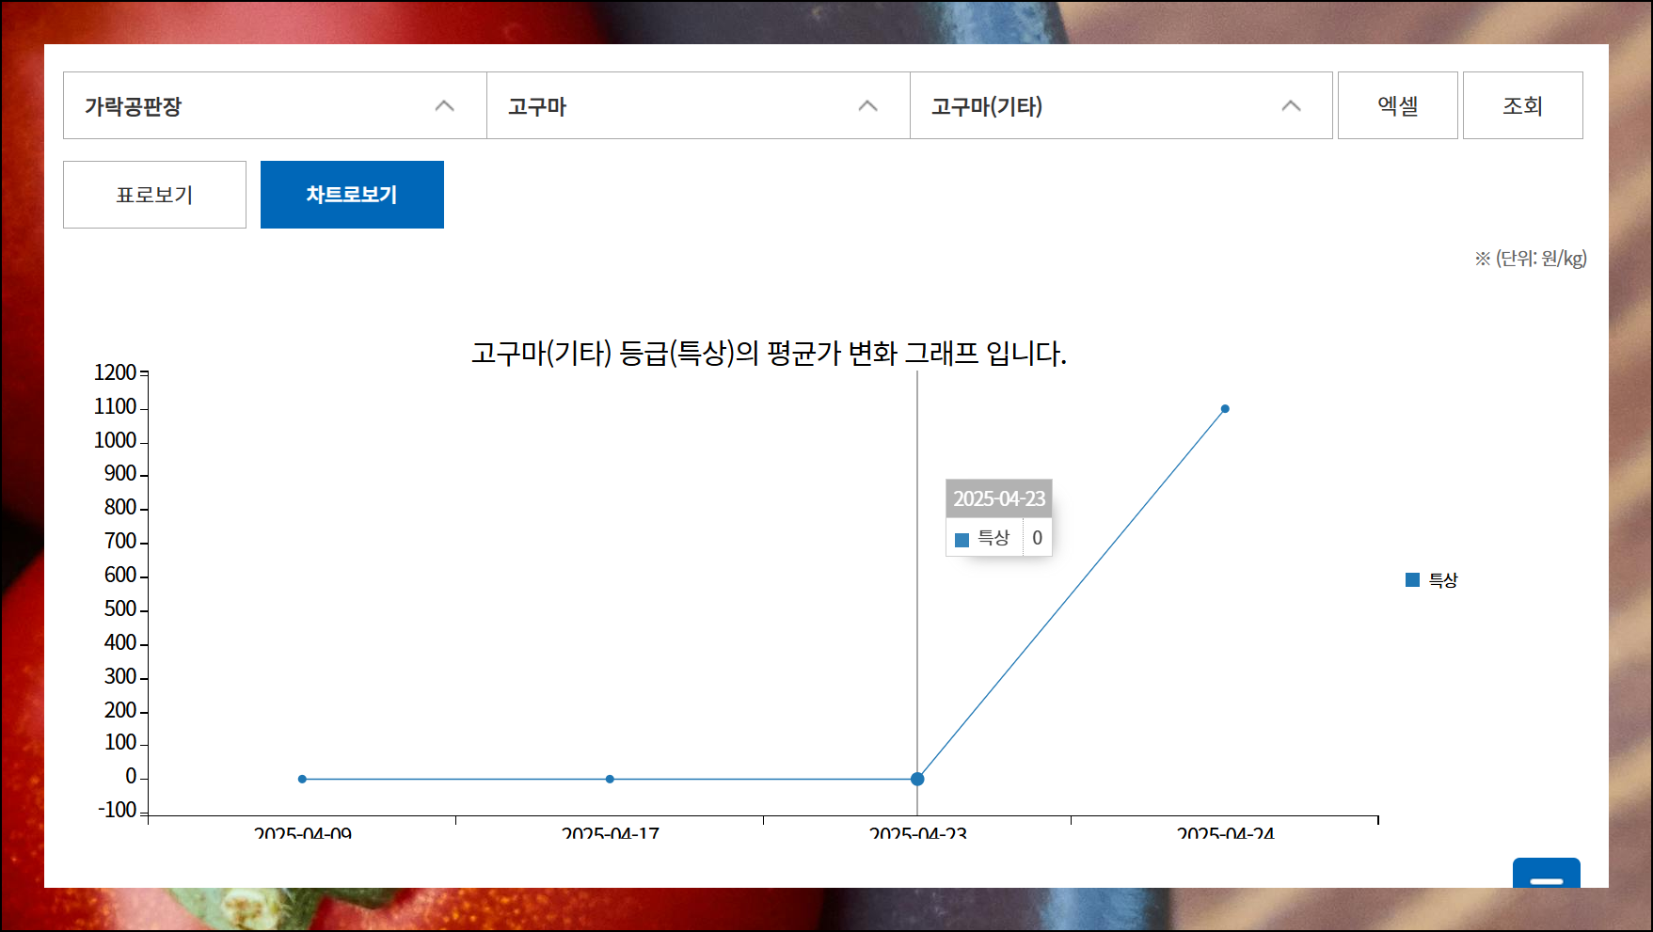Toggle the 특상 series in chart legend
The height and width of the screenshot is (932, 1653).
1432,580
